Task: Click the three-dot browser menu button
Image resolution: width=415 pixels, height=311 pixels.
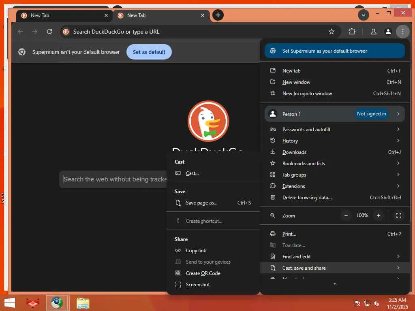Action: coord(402,32)
